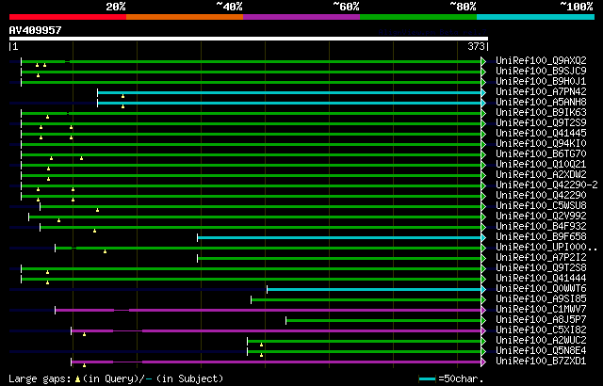
Task: Click the green alignment bar for A9SI85
Action: coord(367,300)
